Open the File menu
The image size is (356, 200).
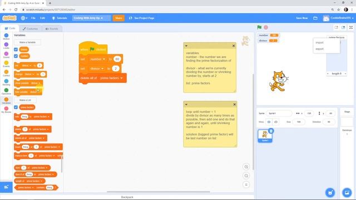33,18
